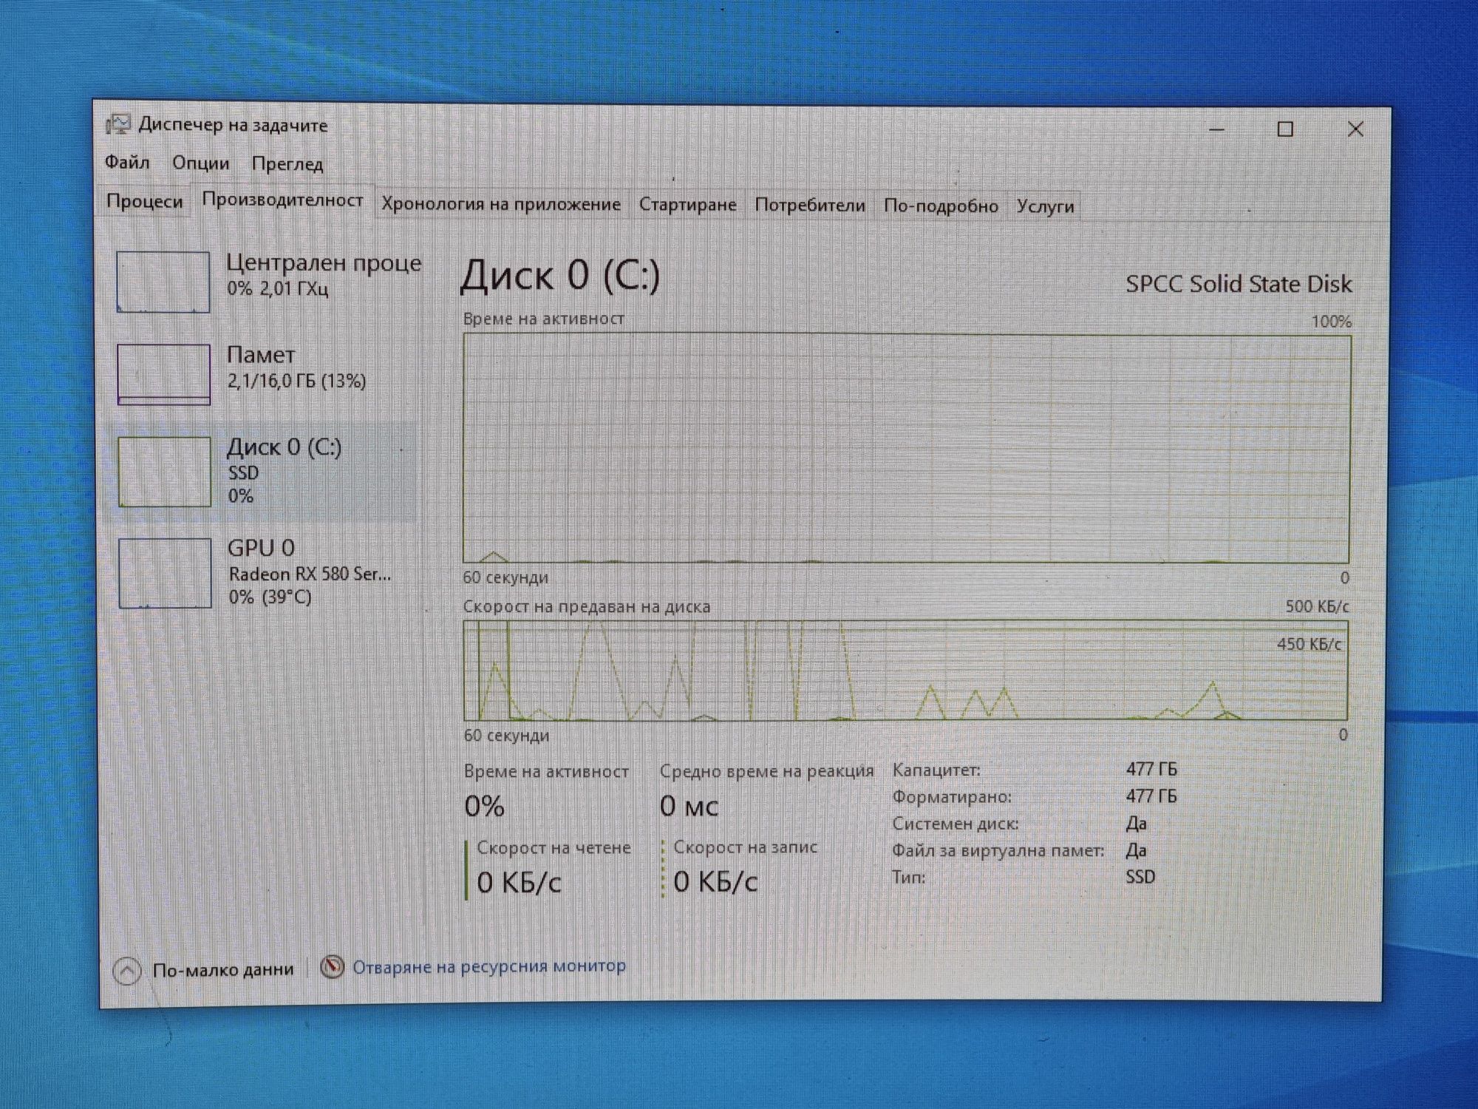Select the Памет memory thumbnail graph

coord(163,374)
